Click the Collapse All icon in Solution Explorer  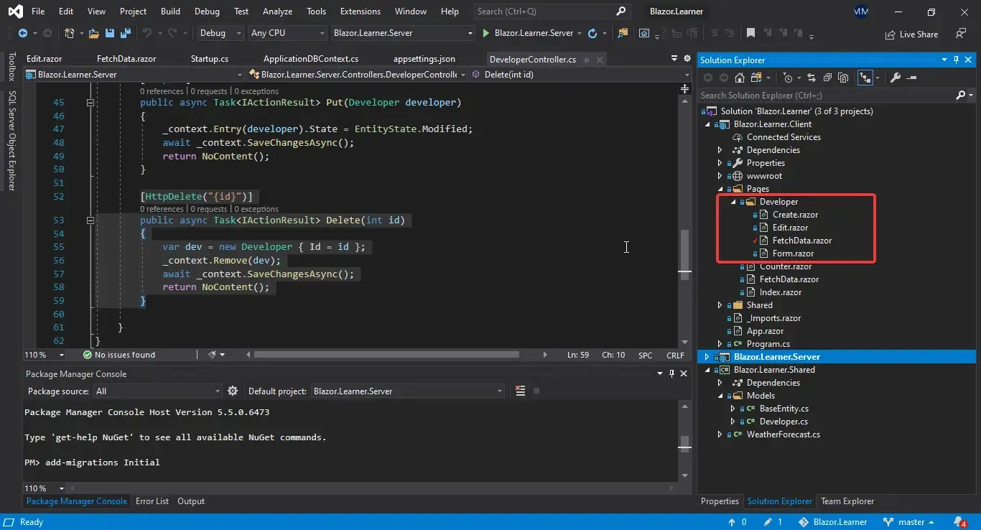pos(827,78)
